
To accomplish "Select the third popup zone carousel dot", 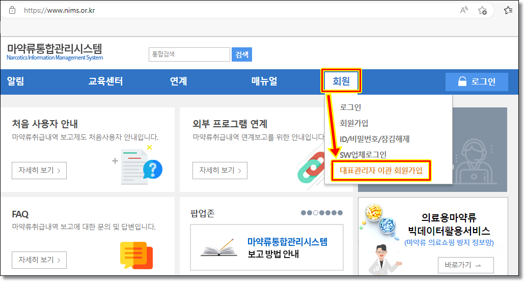I will coord(316,213).
